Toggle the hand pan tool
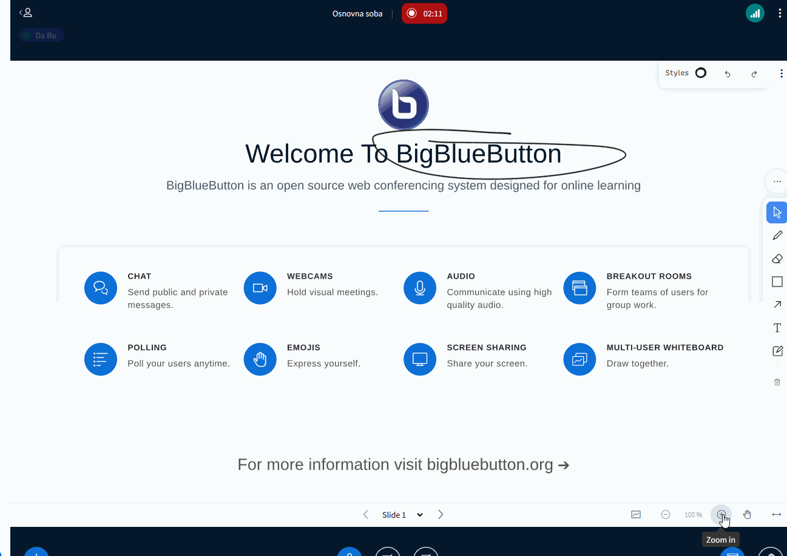Screen dimensions: 787x556 coord(747,514)
